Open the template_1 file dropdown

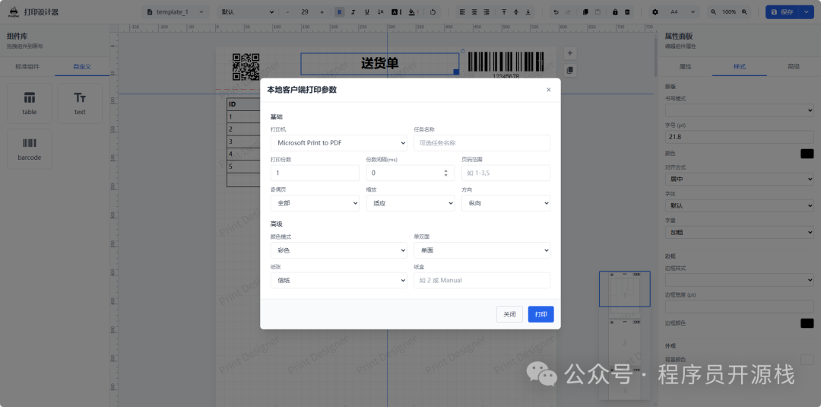[176, 11]
